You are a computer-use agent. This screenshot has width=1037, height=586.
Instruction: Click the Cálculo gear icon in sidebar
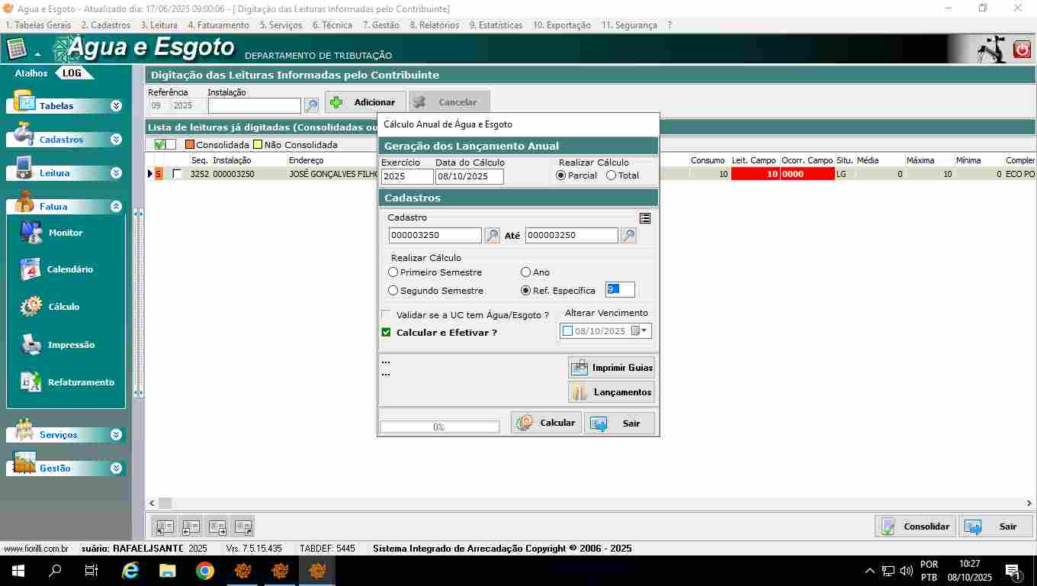coord(31,307)
